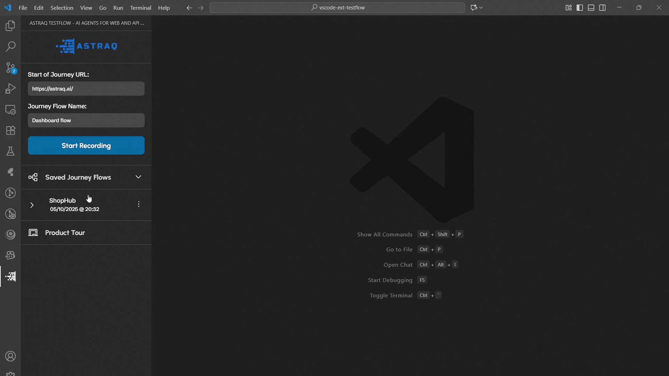This screenshot has height=376, width=669.
Task: Open the Selection menu
Action: point(62,8)
